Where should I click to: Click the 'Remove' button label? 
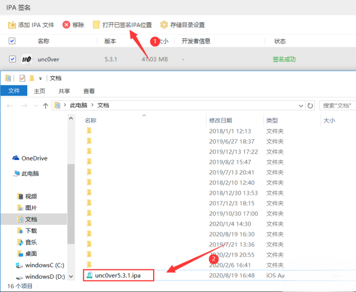tap(78, 25)
